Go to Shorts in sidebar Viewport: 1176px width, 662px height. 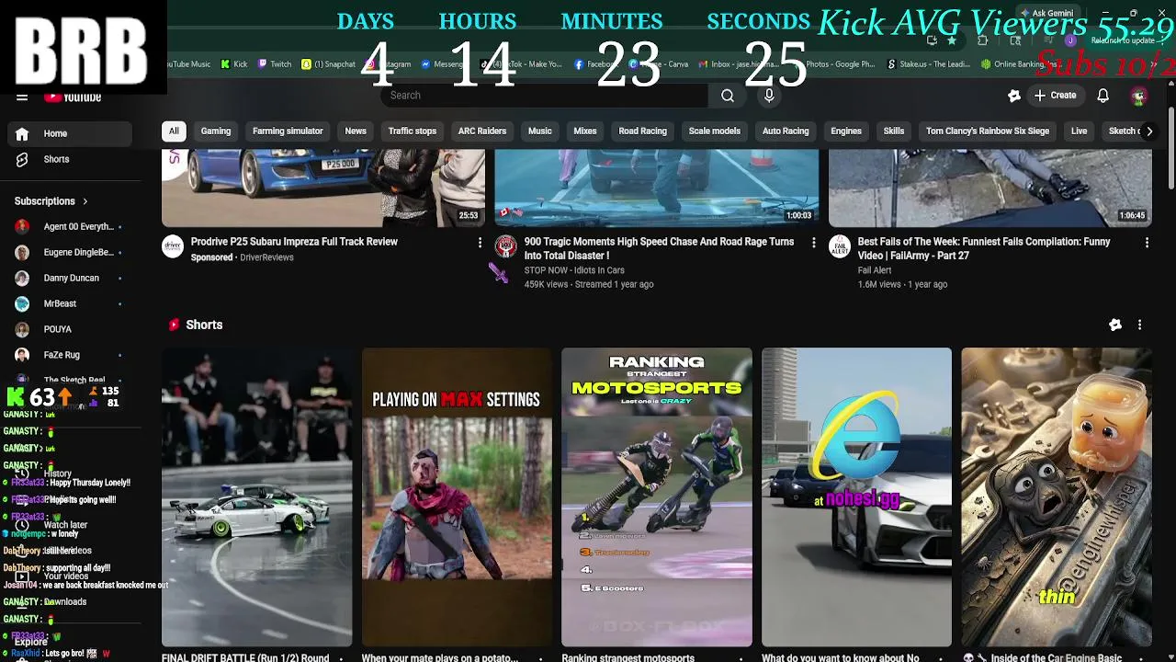coord(70,159)
